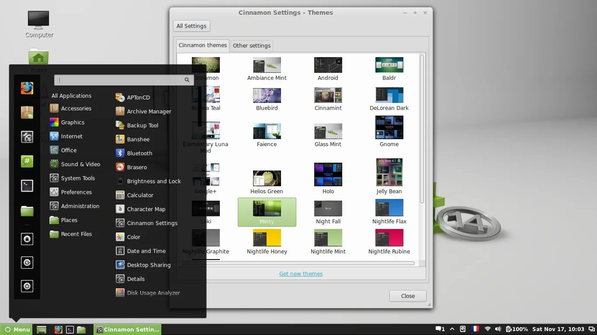Select Jelly Bean theme

[389, 176]
